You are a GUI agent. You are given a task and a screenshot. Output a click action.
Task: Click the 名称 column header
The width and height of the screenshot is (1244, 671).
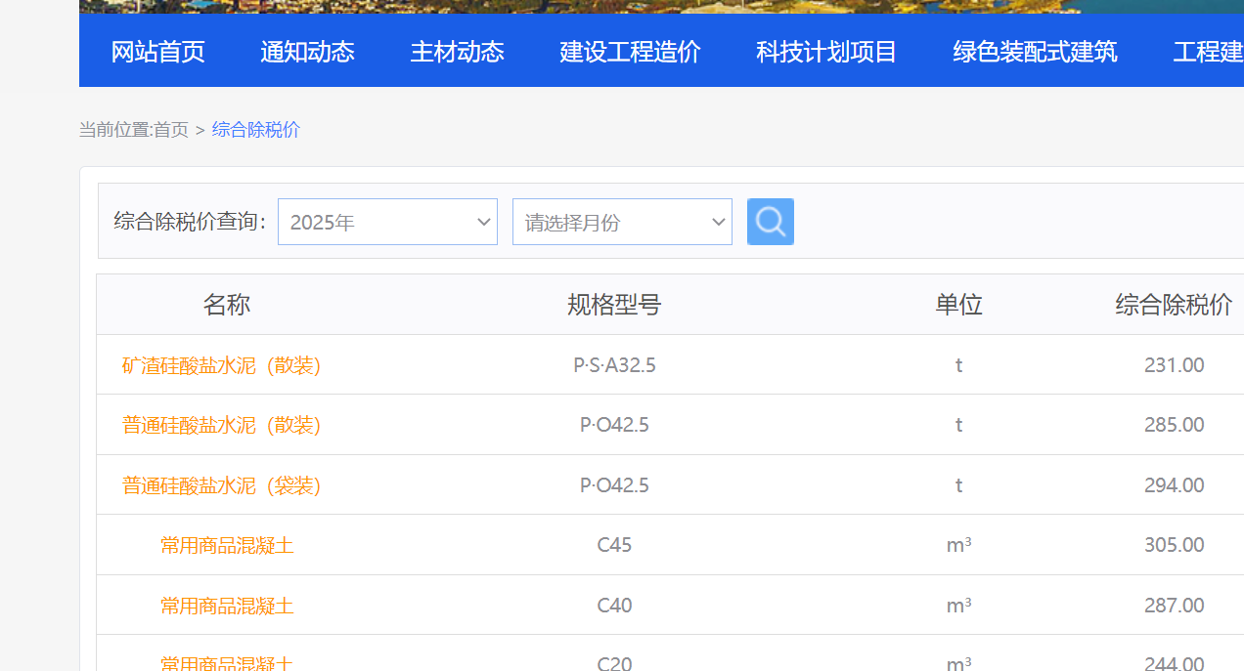tap(227, 305)
